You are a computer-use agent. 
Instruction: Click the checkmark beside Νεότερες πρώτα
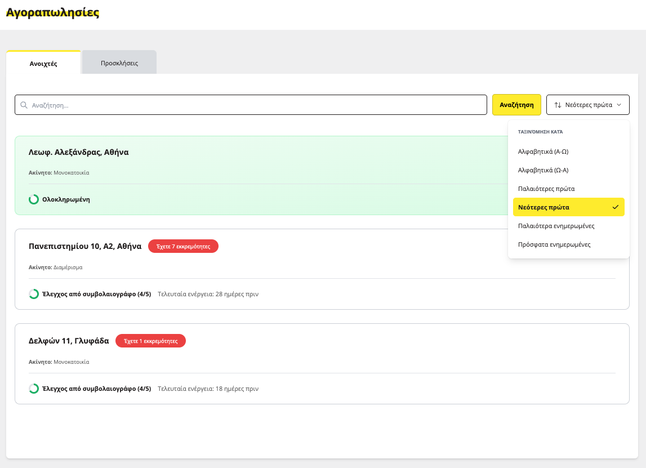point(616,207)
